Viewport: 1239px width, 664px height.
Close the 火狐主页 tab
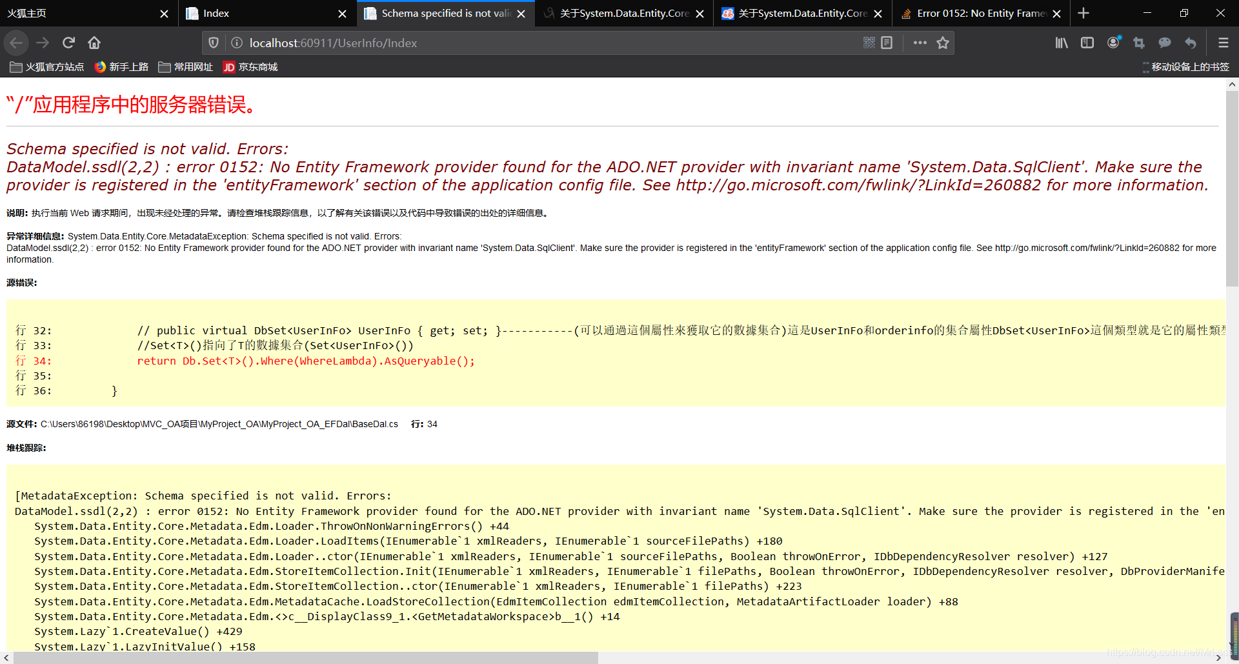(164, 14)
